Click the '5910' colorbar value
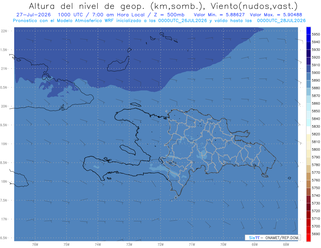Viewport: 321px width, 248px height. click(x=316, y=65)
